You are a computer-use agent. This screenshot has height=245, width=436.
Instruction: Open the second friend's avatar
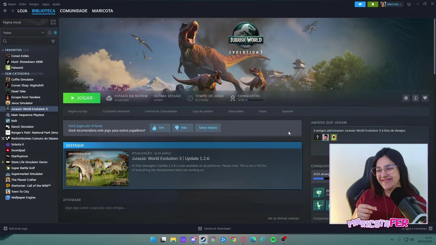(326, 137)
